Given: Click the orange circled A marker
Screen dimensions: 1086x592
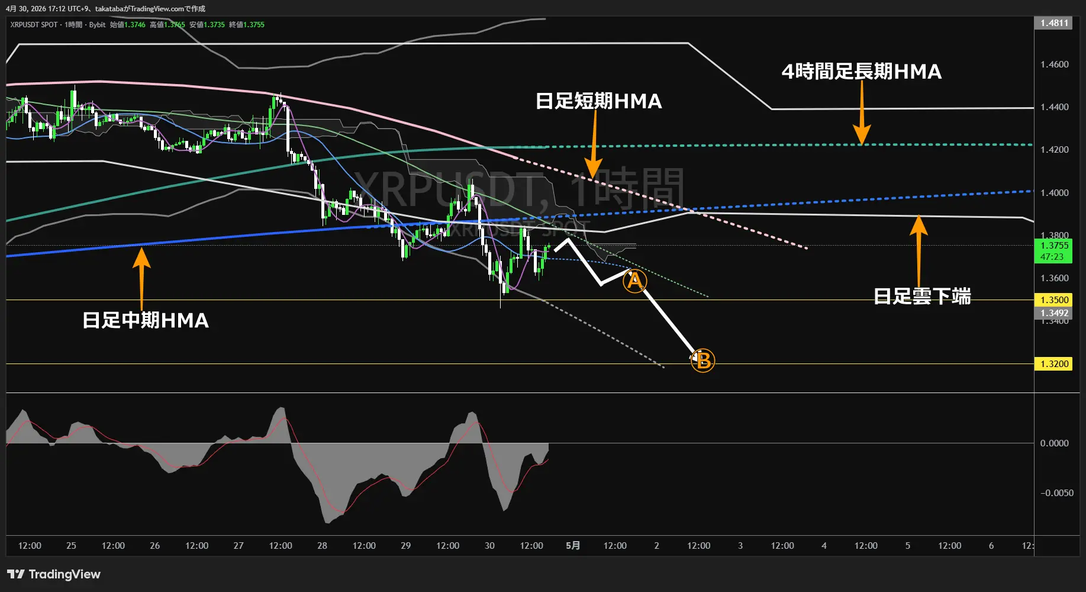Looking at the screenshot, I should pos(634,281).
